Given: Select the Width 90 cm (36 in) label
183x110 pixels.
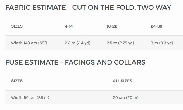Looking at the screenshot, I should click(x=30, y=97).
